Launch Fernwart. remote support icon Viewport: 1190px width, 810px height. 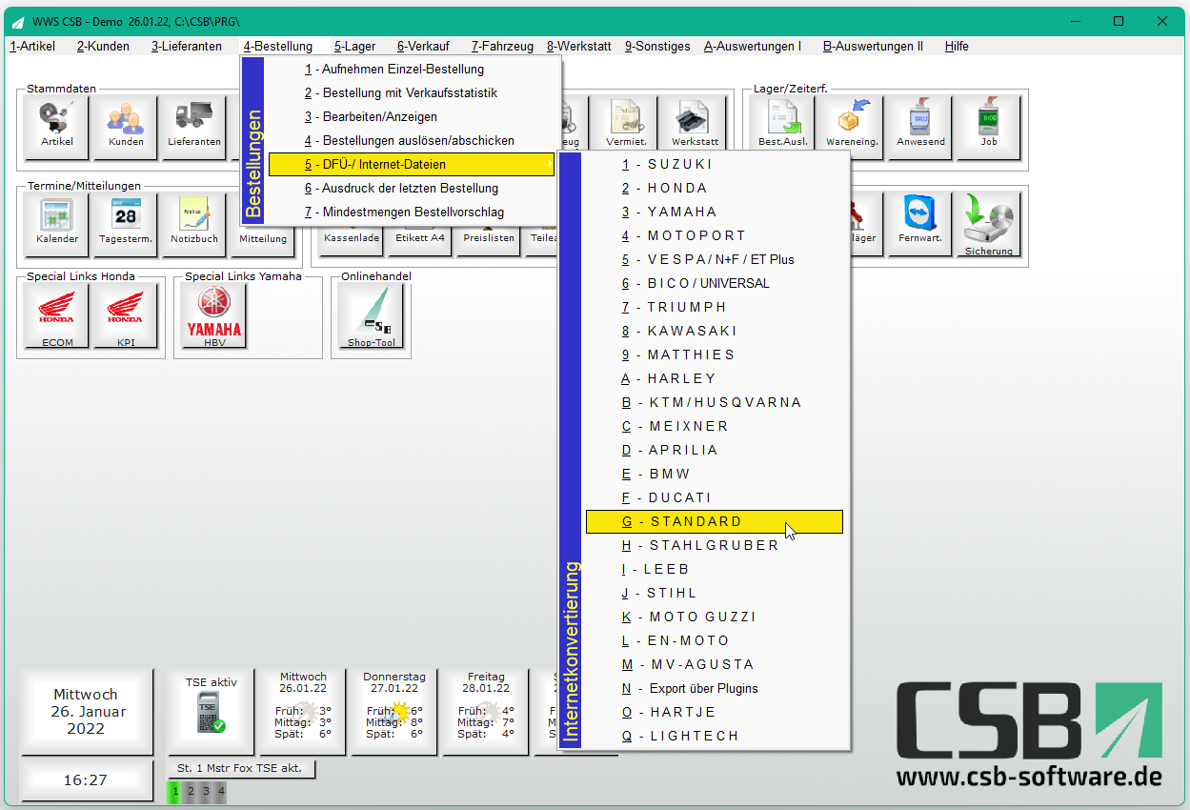point(920,225)
